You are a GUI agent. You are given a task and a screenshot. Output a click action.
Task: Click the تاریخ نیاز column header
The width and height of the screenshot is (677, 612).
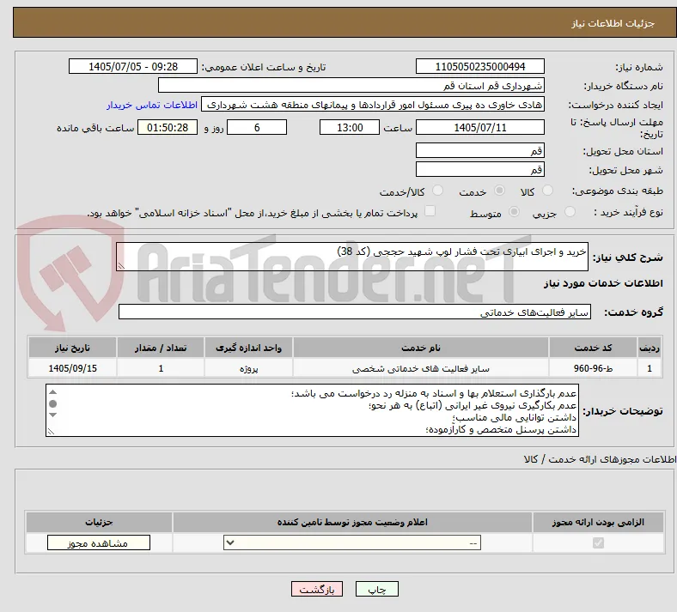point(72,348)
